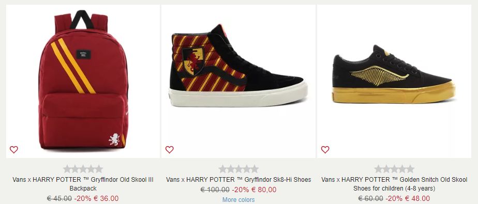Screen dimensions: 478x204
Task: Open Golden Snitch Old Skool Shoes title link
Action: tap(394, 184)
